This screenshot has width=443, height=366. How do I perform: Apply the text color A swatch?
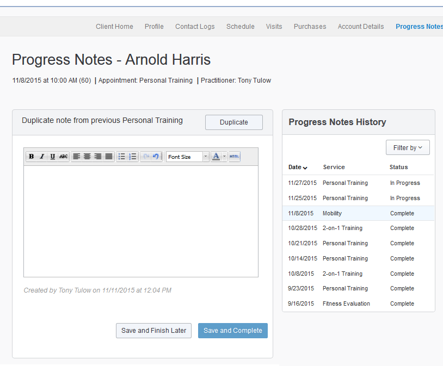[216, 157]
